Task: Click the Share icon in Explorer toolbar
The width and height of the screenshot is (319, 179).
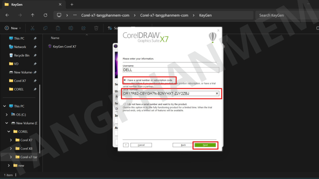Action: pos(83,28)
